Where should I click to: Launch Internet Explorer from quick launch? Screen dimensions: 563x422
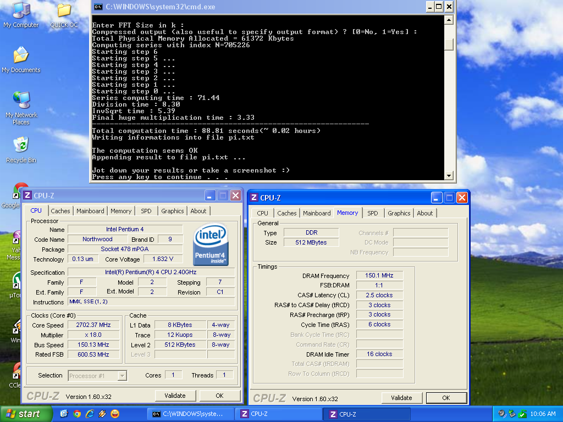90,414
